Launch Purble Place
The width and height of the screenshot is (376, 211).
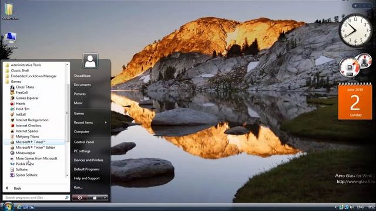pos(25,164)
